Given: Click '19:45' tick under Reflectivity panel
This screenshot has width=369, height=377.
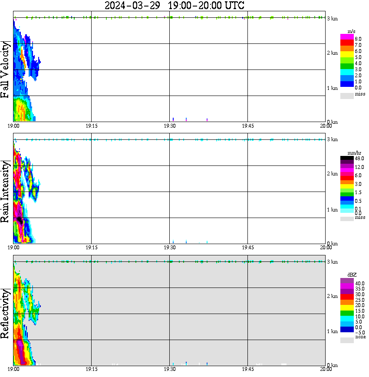Looking at the screenshot, I should point(248,369).
